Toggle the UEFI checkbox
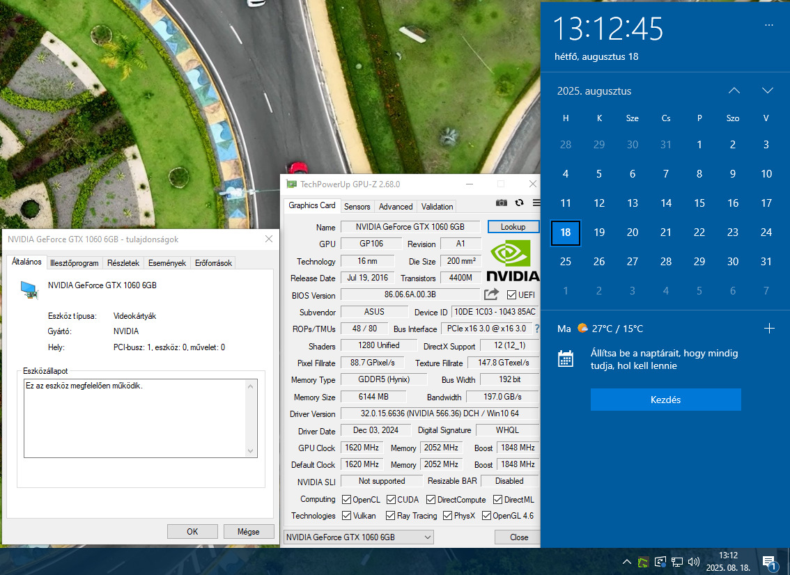 (511, 294)
